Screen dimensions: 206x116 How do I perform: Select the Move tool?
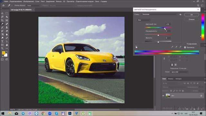[x=2, y=14]
